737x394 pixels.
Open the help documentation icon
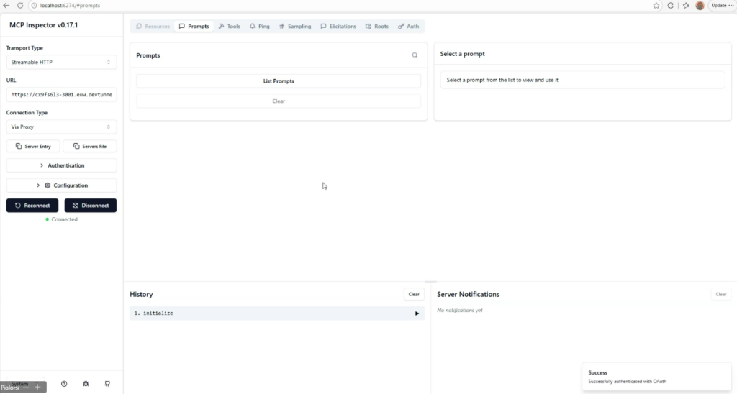64,384
